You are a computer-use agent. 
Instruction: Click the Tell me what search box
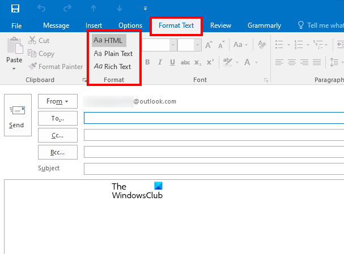[321, 25]
